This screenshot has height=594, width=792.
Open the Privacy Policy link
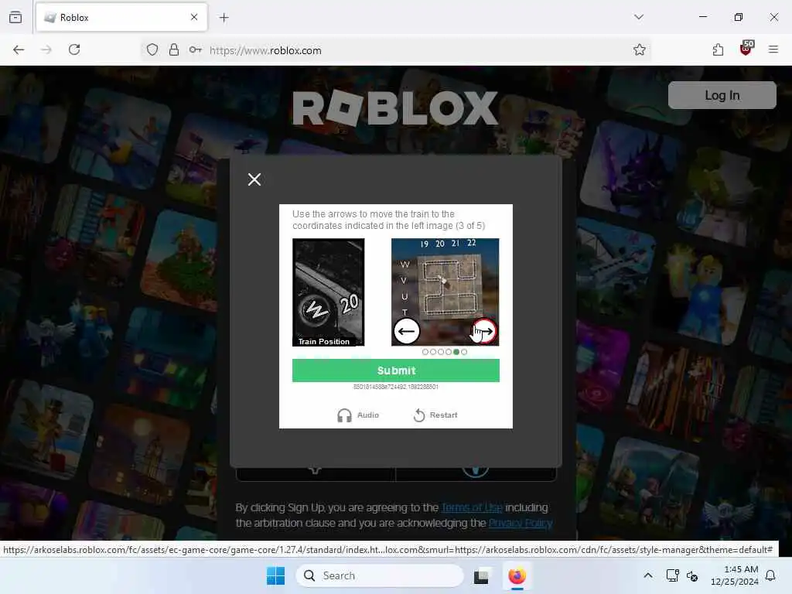521,523
